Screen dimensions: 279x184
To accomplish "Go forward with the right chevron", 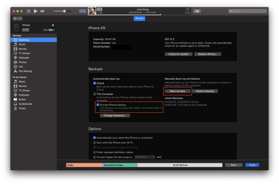I will 20,18.
